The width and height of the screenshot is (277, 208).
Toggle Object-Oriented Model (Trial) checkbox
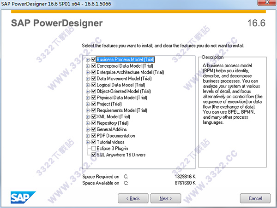[x=94, y=91]
